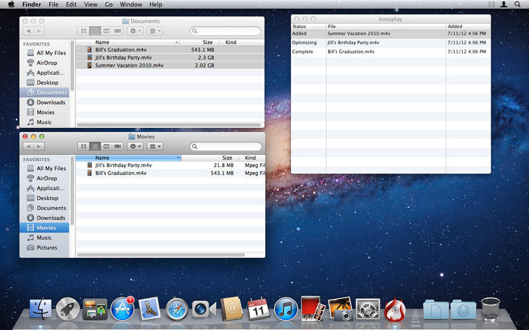Select Bill's Graduation.m4v in Movies window
Image resolution: width=529 pixels, height=330 pixels.
171,173
